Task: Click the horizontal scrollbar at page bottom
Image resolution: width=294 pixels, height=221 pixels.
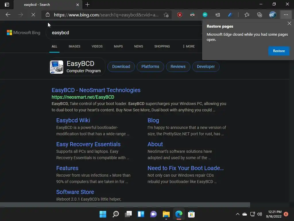Action: click(125, 205)
